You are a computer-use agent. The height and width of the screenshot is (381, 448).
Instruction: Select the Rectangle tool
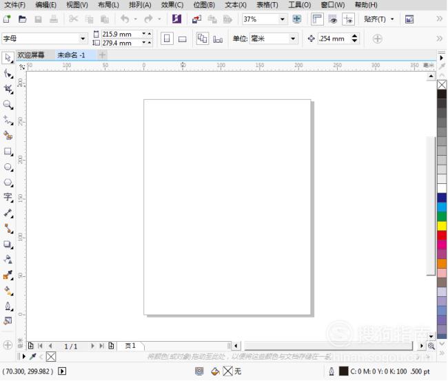click(x=8, y=152)
